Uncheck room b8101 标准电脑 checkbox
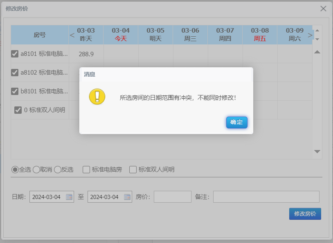 coord(15,91)
